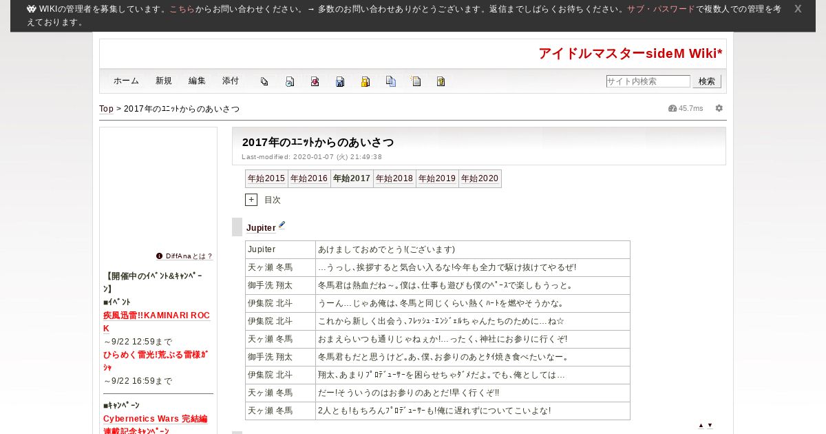Click the blue floppy disk icon
Image resolution: width=826 pixels, height=434 pixels.
[x=340, y=81]
